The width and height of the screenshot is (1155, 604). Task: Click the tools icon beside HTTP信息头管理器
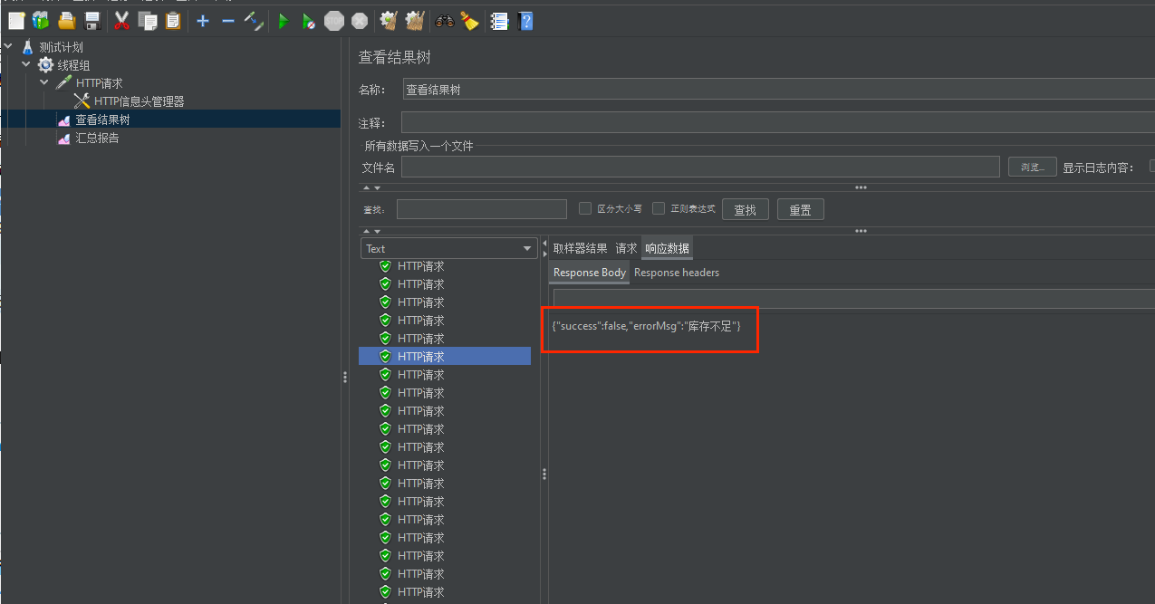[x=82, y=101]
